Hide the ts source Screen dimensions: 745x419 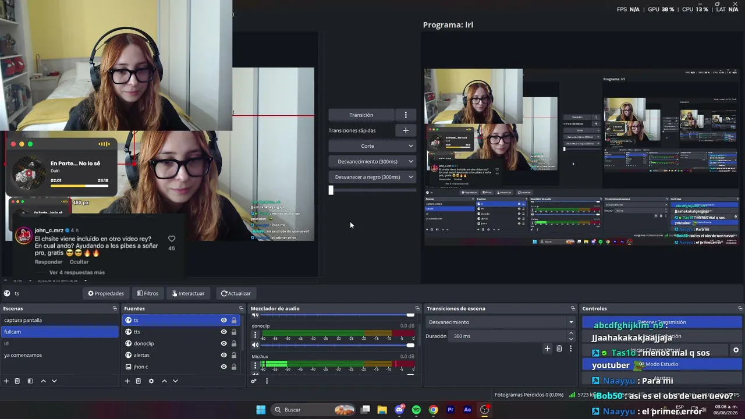coord(223,320)
